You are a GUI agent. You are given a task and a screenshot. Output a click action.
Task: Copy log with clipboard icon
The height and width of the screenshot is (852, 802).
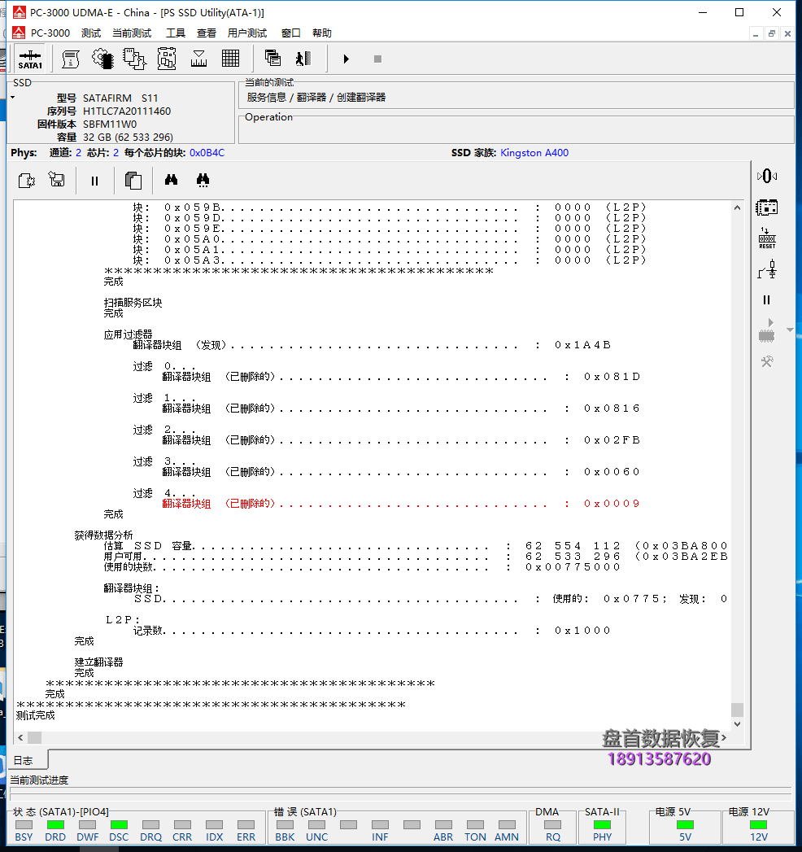[x=133, y=181]
